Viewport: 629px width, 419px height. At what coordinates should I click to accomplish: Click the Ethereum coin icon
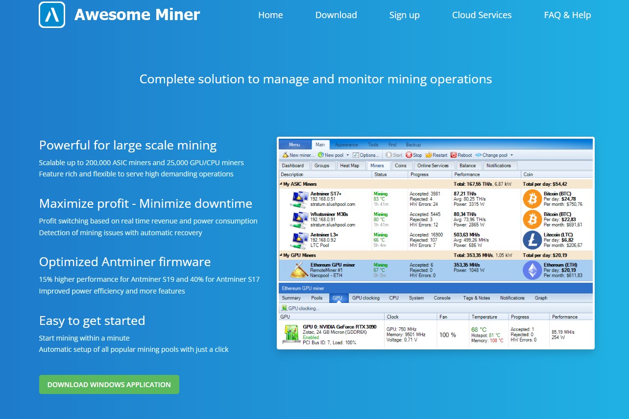pyautogui.click(x=532, y=270)
